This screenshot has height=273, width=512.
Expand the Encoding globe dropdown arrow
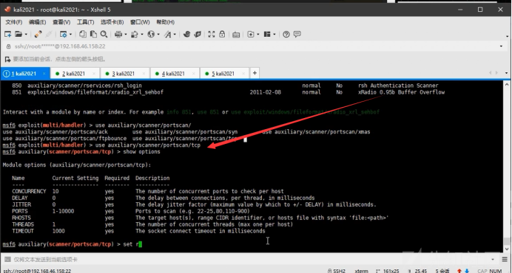coord(158,35)
